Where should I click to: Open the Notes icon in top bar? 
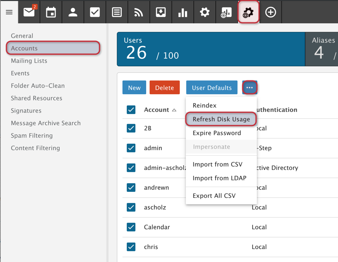coord(117,12)
